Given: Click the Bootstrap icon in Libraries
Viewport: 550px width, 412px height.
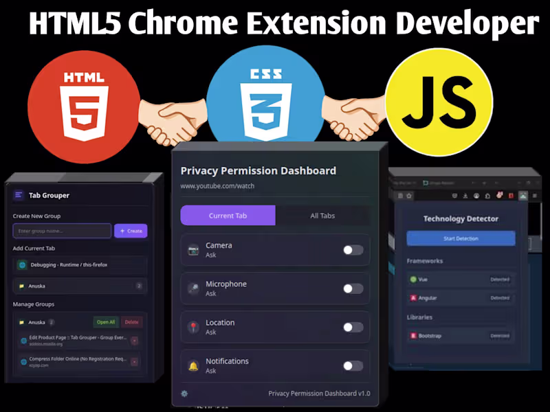Looking at the screenshot, I should coord(413,336).
